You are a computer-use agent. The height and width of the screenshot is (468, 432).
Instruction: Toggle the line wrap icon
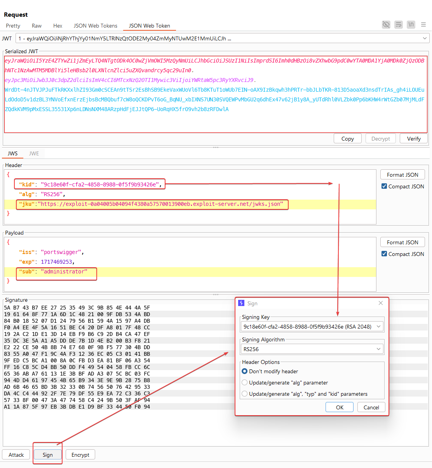(398, 25)
